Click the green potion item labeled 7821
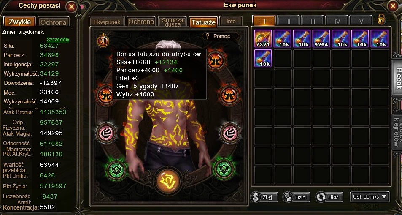This screenshot has width=402, height=215. point(263,39)
